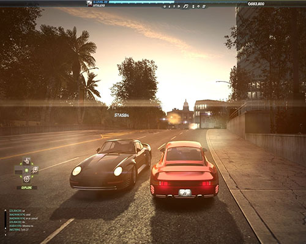Activate the right power-up slot on the d-pad
The image size is (306, 244).
point(35,170)
